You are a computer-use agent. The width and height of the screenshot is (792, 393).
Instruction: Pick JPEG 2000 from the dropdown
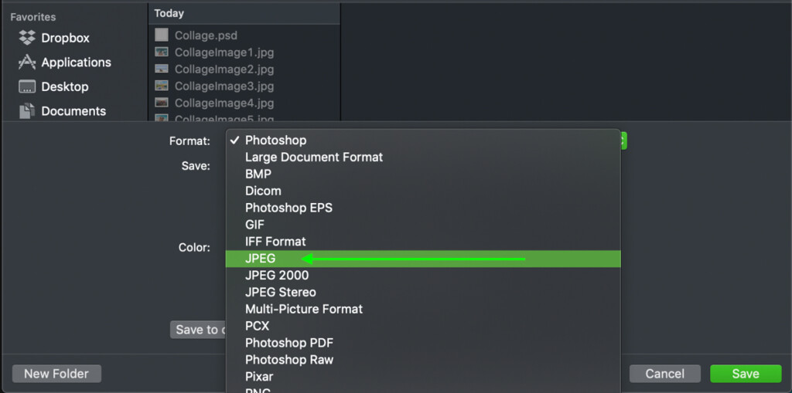pos(423,276)
